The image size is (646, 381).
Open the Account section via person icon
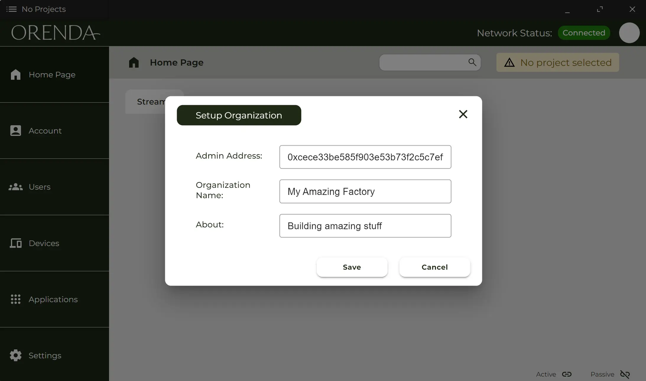[x=16, y=131]
